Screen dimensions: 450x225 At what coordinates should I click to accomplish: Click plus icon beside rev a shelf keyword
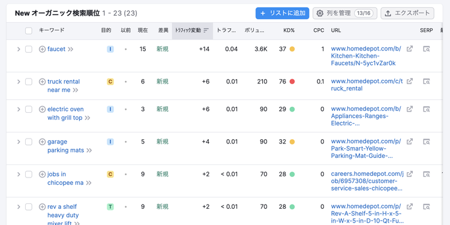tap(42, 206)
